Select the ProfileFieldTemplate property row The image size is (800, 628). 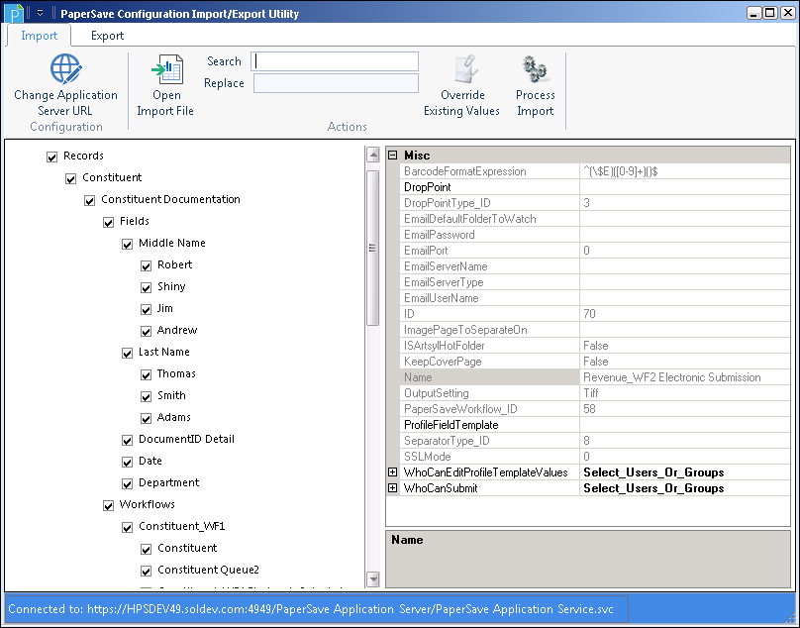tap(595, 424)
